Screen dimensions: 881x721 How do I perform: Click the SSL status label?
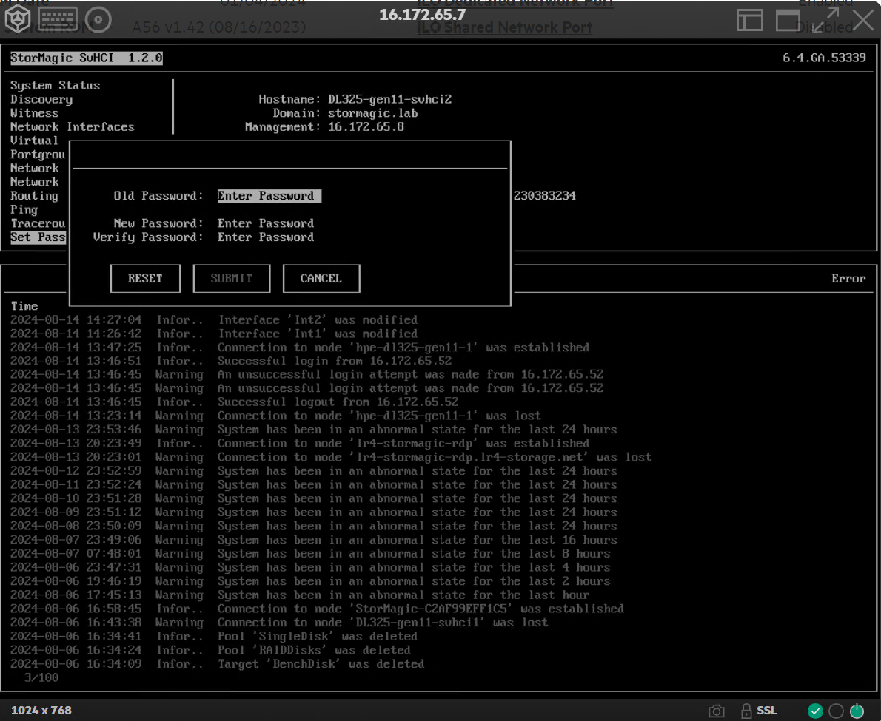pyautogui.click(x=767, y=711)
